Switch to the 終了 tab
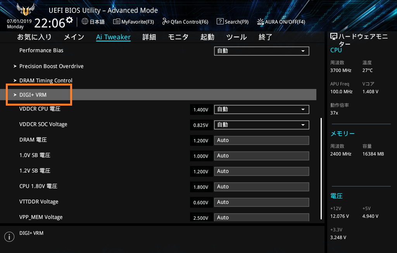 coord(265,37)
